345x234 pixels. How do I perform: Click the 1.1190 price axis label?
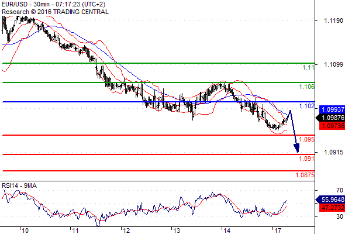coord(333,20)
